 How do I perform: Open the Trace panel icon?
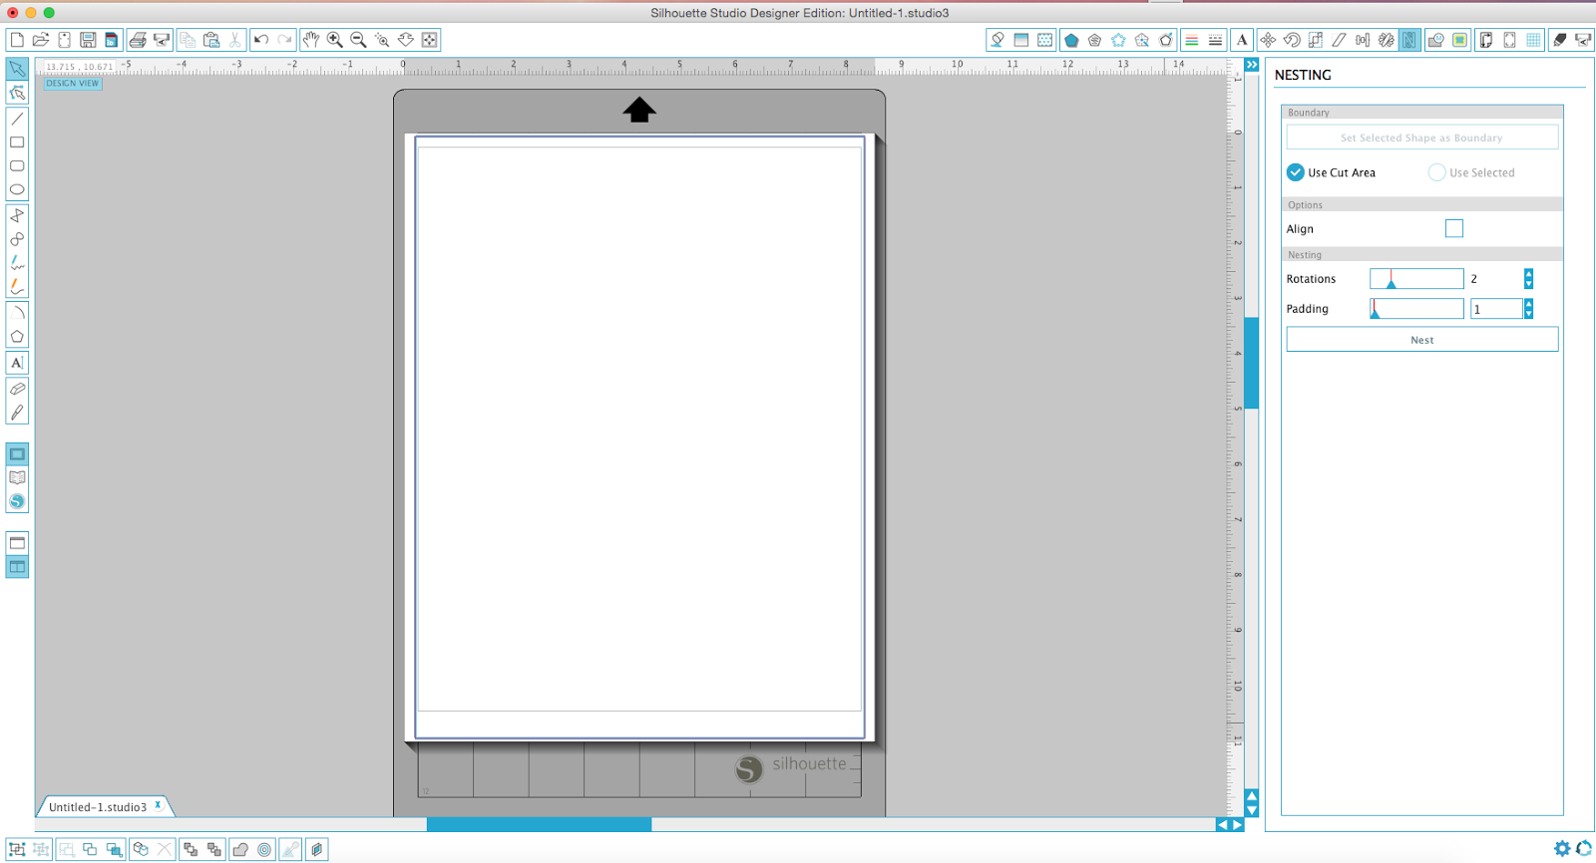point(1460,40)
